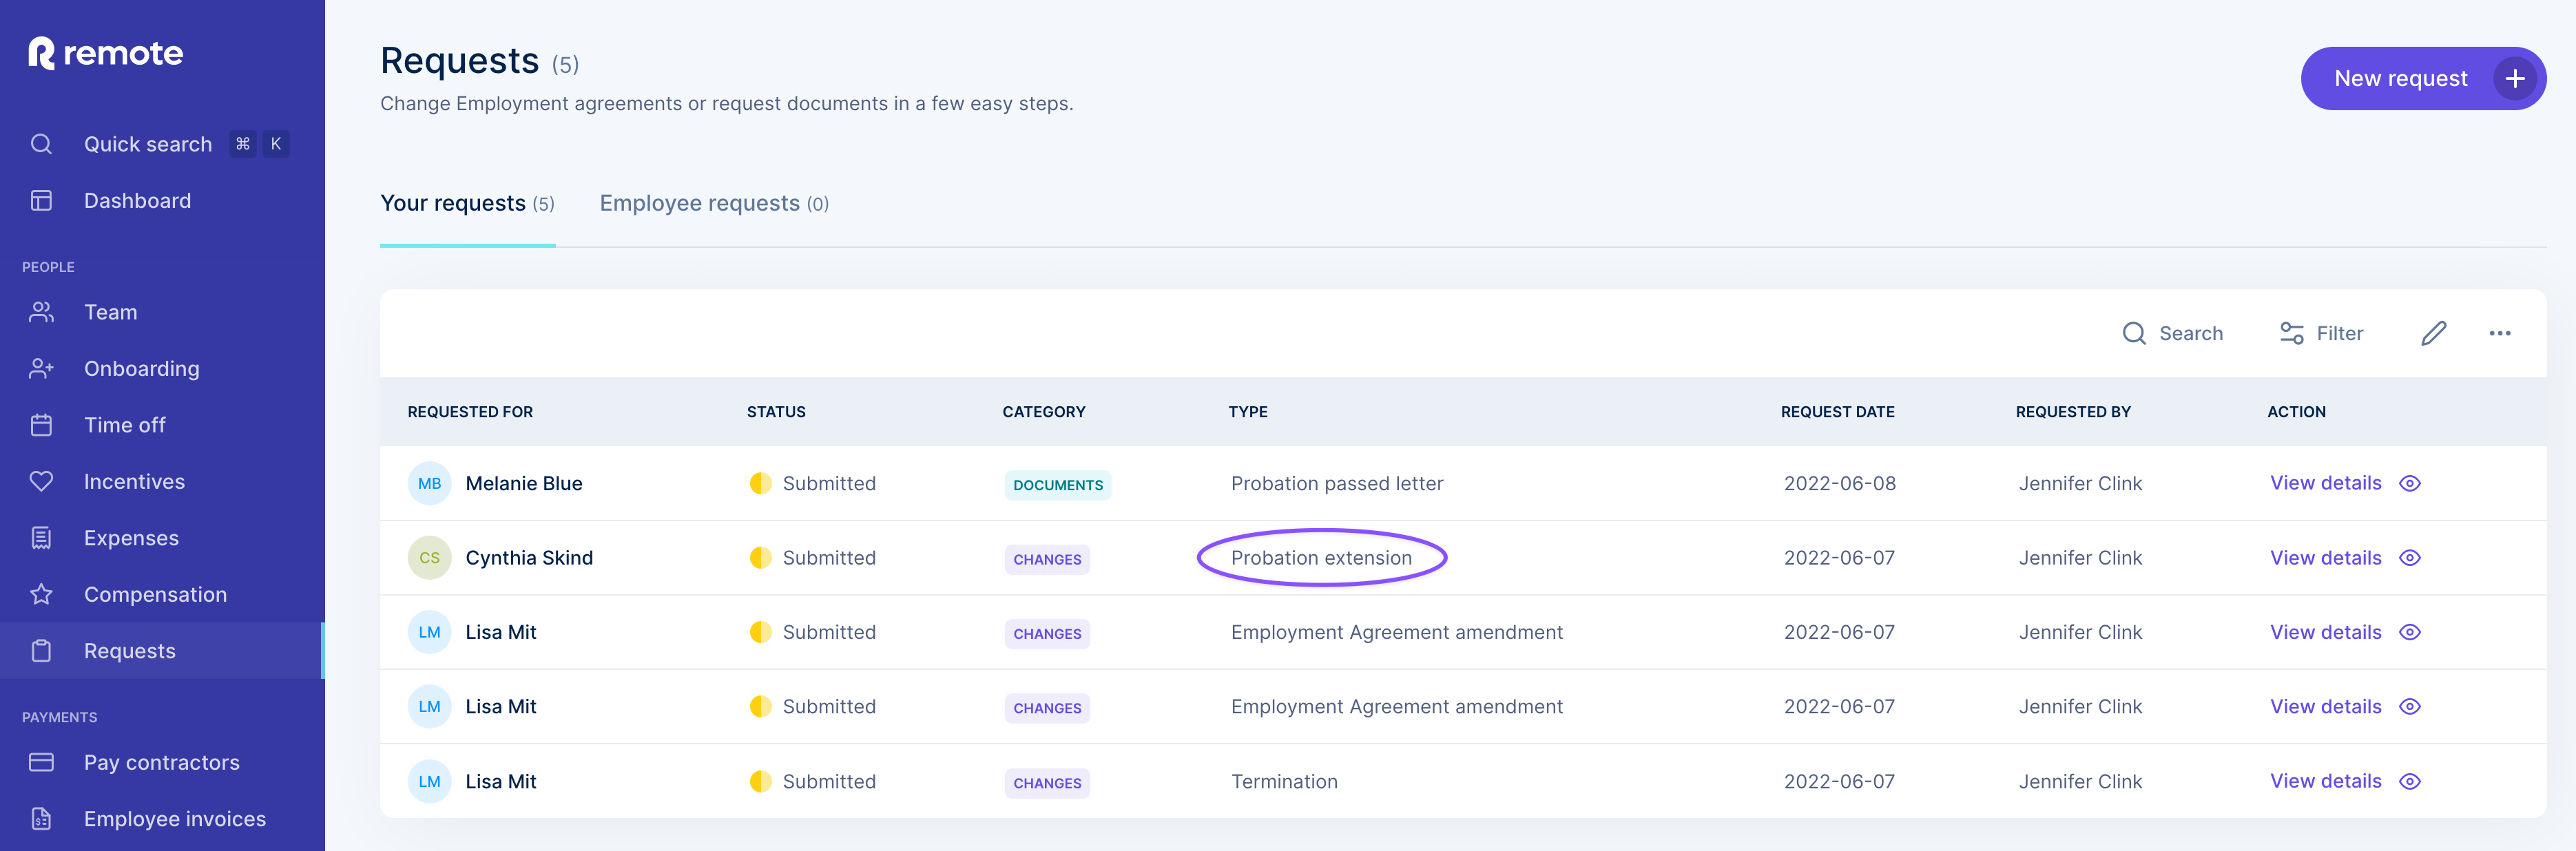Click the Filter button label
Viewport: 2576px width, 851px height.
2339,334
